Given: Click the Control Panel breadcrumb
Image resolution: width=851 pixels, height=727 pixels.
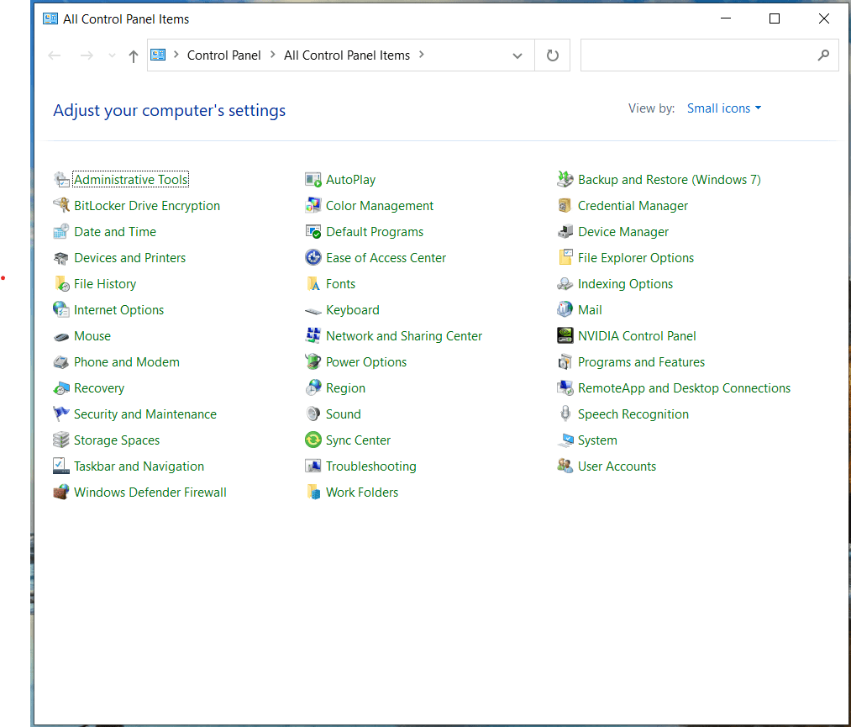Looking at the screenshot, I should pyautogui.click(x=223, y=55).
